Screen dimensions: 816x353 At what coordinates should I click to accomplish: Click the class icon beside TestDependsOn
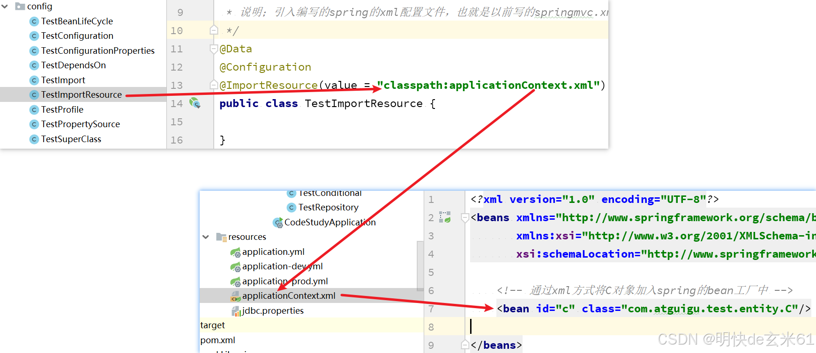[34, 65]
